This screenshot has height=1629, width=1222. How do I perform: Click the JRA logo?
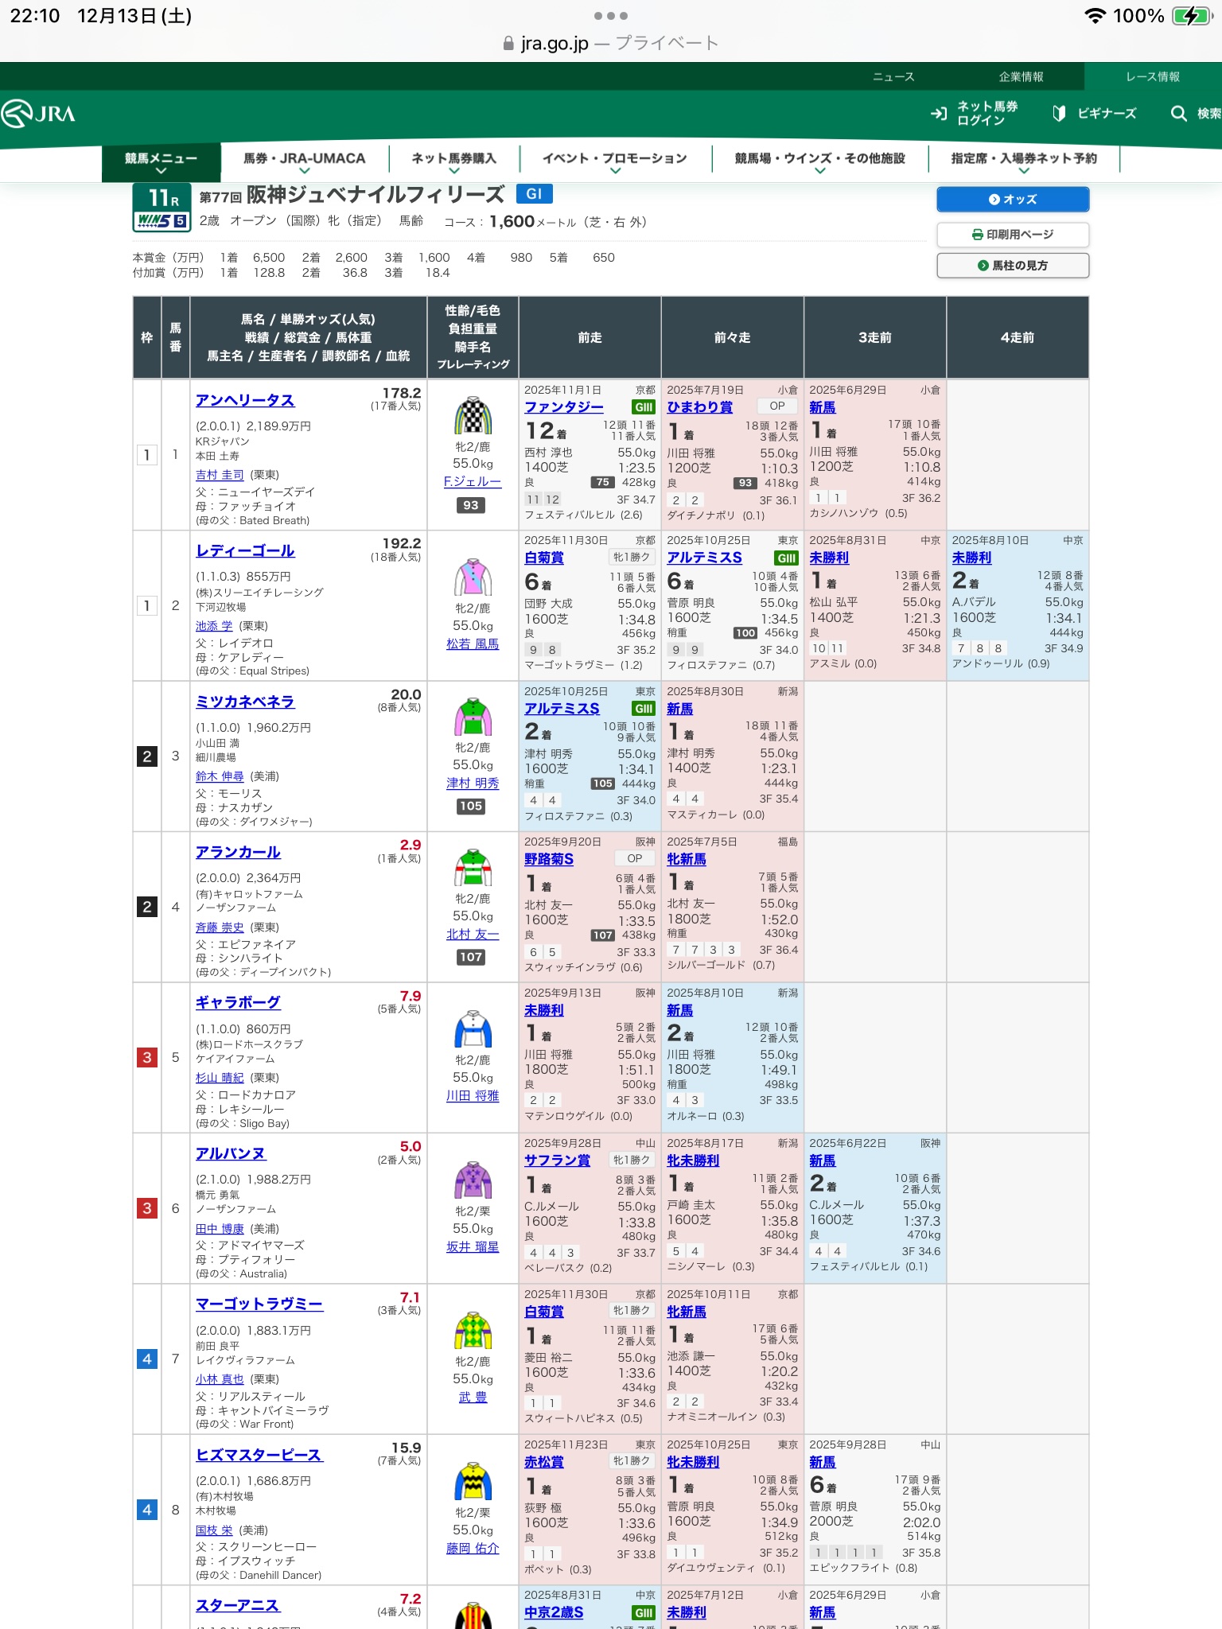click(38, 113)
